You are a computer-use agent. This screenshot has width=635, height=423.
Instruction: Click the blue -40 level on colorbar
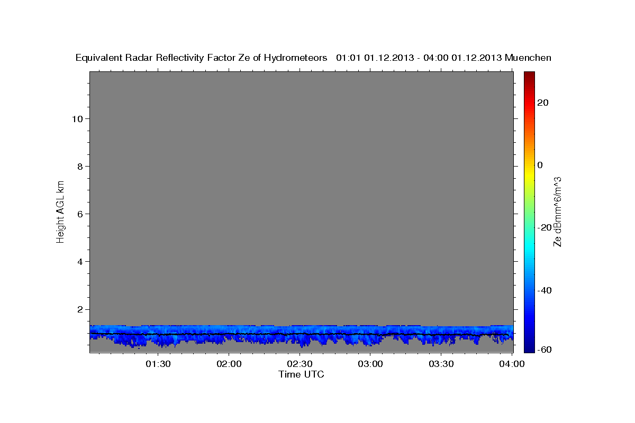[x=530, y=290]
